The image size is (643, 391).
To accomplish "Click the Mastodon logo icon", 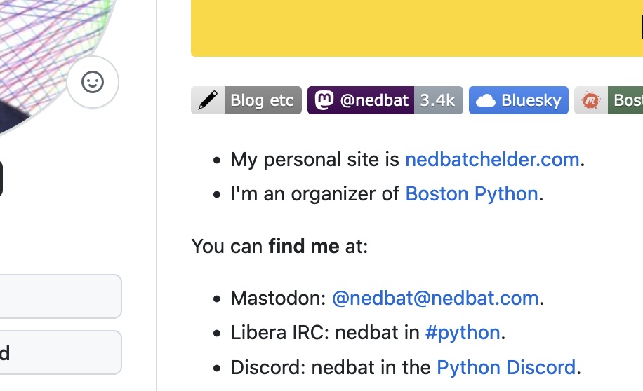I will coord(324,100).
